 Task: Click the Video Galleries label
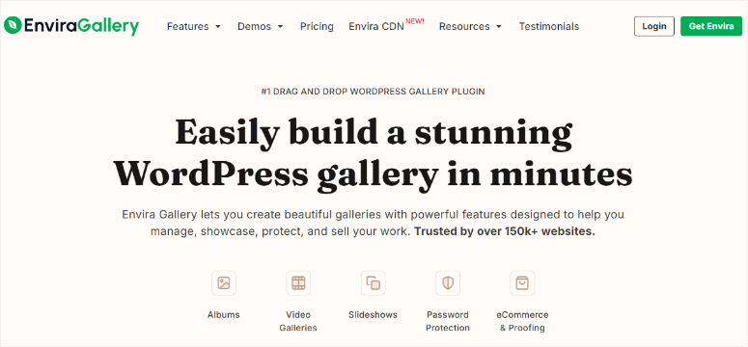point(298,321)
